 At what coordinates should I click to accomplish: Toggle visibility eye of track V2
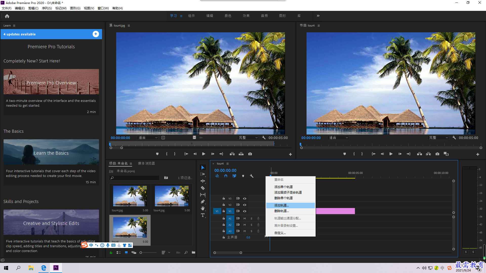tap(245, 205)
